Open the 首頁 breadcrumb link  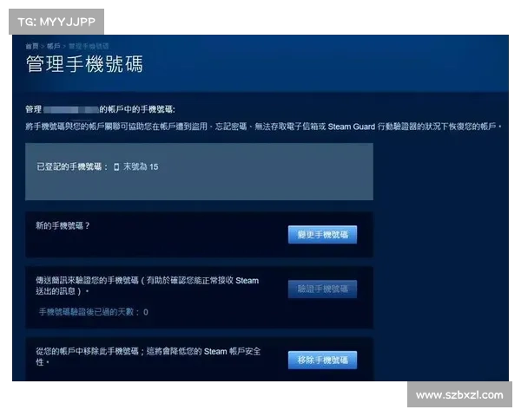32,46
